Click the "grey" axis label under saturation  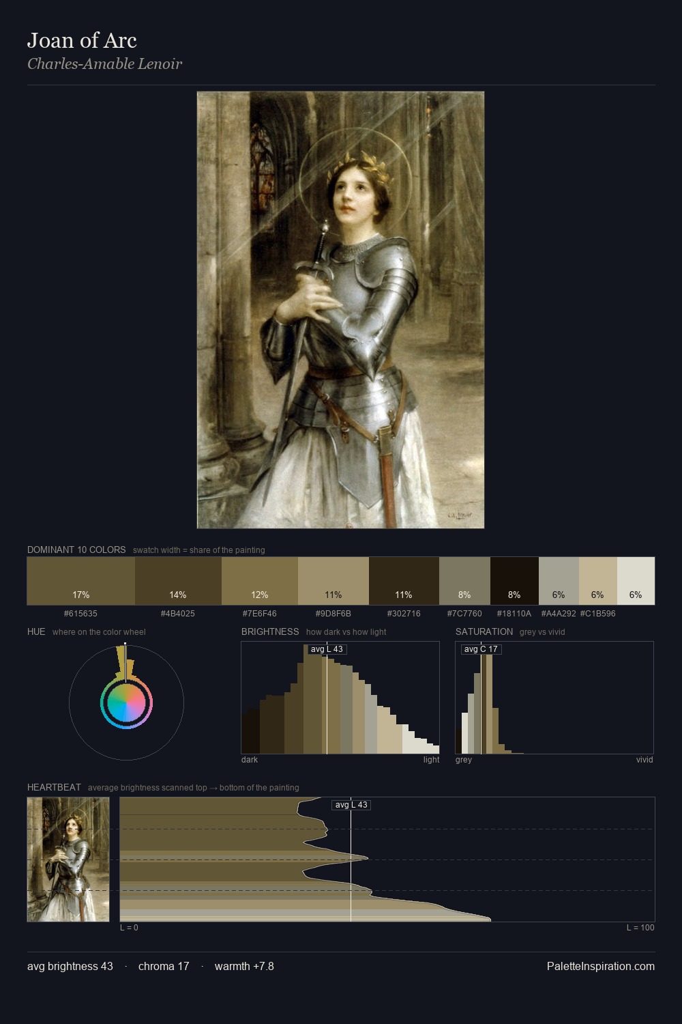pos(464,760)
